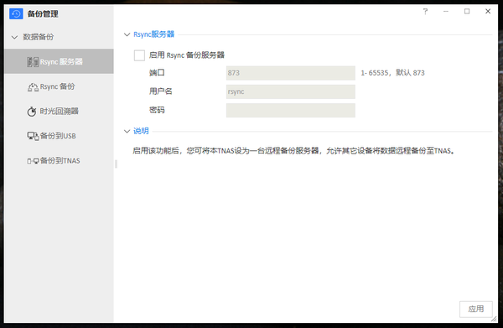Screen dimensions: 503x328
Task: Enable the 启用 Rsync 备份服务器 checkbox
Action: (139, 55)
